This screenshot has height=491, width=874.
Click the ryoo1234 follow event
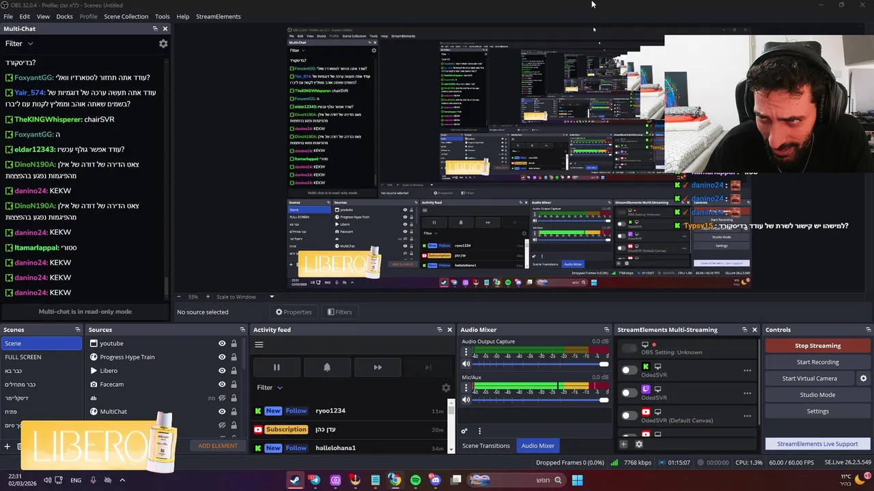tap(349, 411)
